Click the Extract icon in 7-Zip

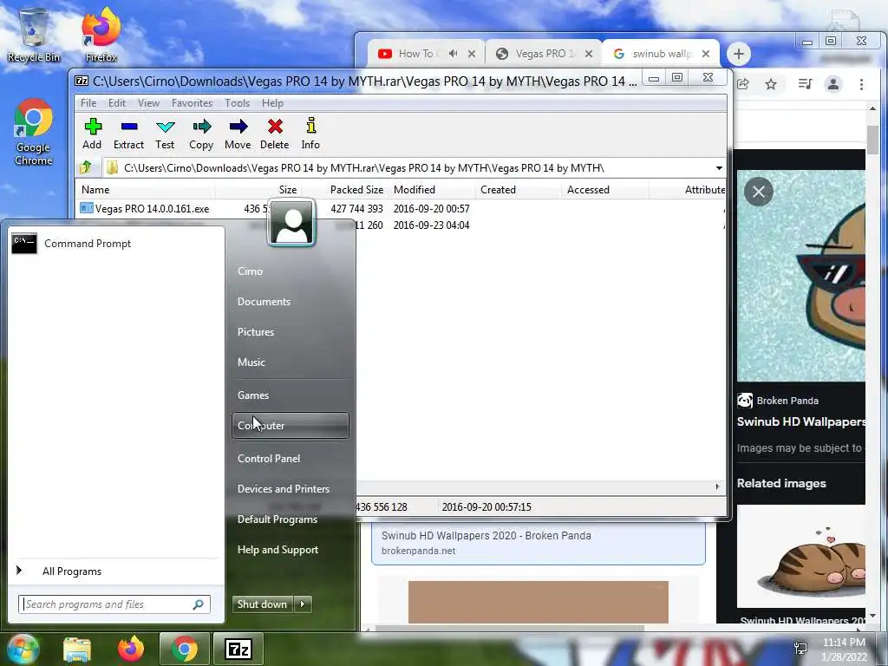[128, 134]
